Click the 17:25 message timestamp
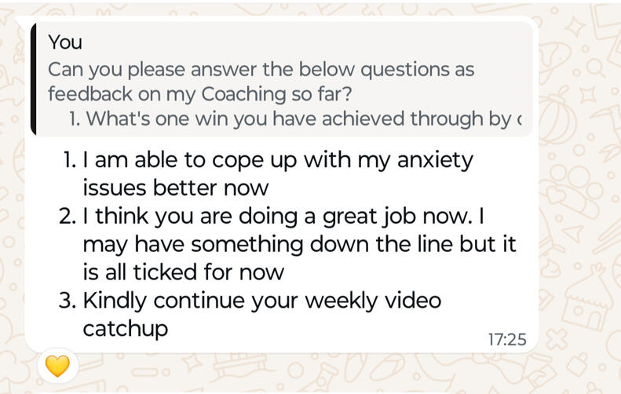This screenshot has height=394, width=621. pos(506,340)
